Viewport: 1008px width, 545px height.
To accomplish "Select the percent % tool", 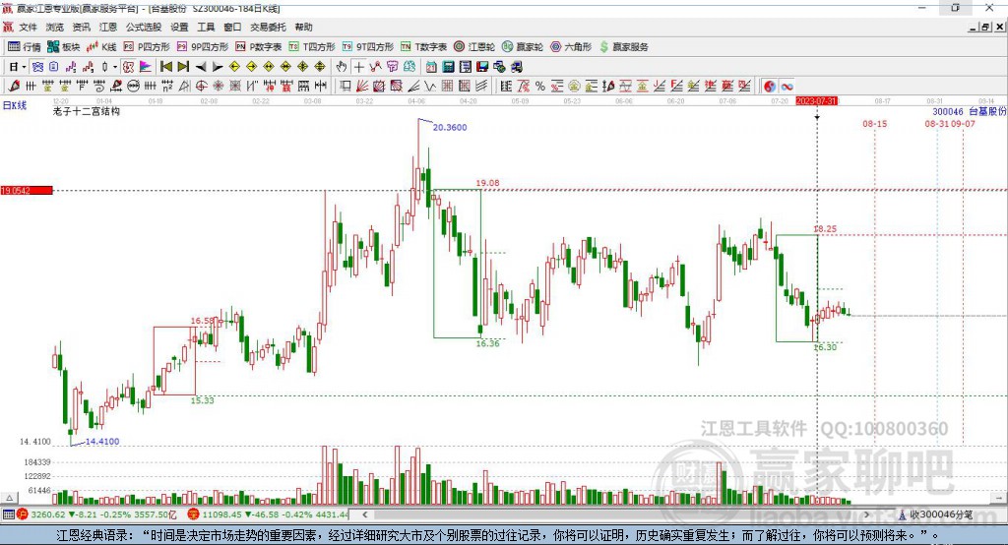I will click(x=540, y=86).
